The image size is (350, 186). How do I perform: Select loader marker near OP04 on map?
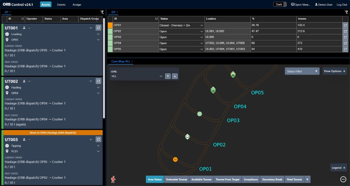pyautogui.click(x=213, y=90)
